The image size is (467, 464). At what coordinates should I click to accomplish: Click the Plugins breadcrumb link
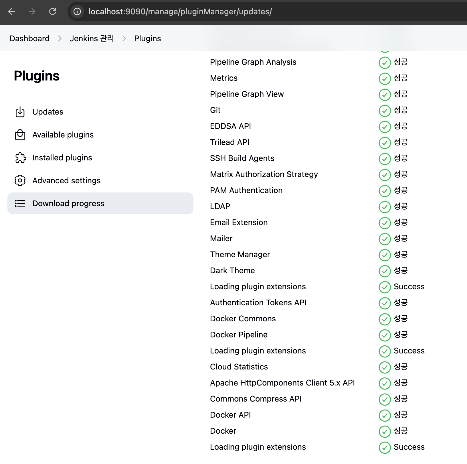coord(148,38)
